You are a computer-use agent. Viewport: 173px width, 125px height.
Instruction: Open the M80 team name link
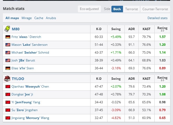(16, 29)
